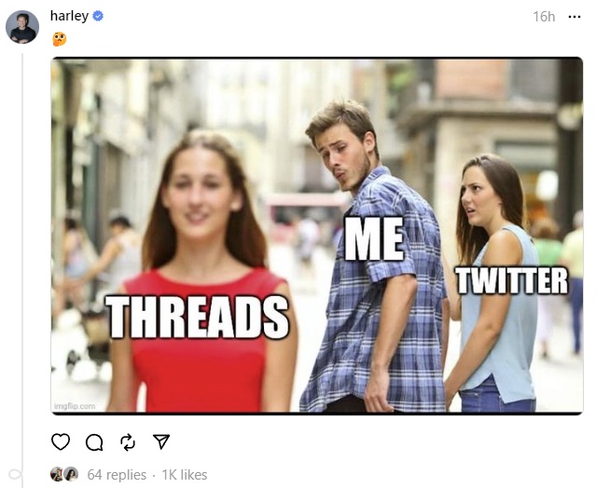This screenshot has height=488, width=610.
Task: Click the imgflip.com watermark on the image
Action: pos(75,406)
